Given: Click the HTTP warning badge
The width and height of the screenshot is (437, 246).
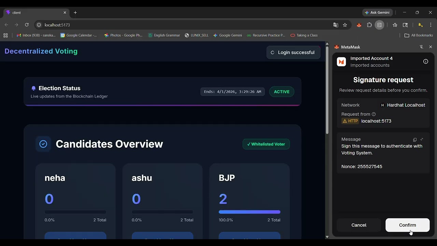Looking at the screenshot, I should pos(350,121).
